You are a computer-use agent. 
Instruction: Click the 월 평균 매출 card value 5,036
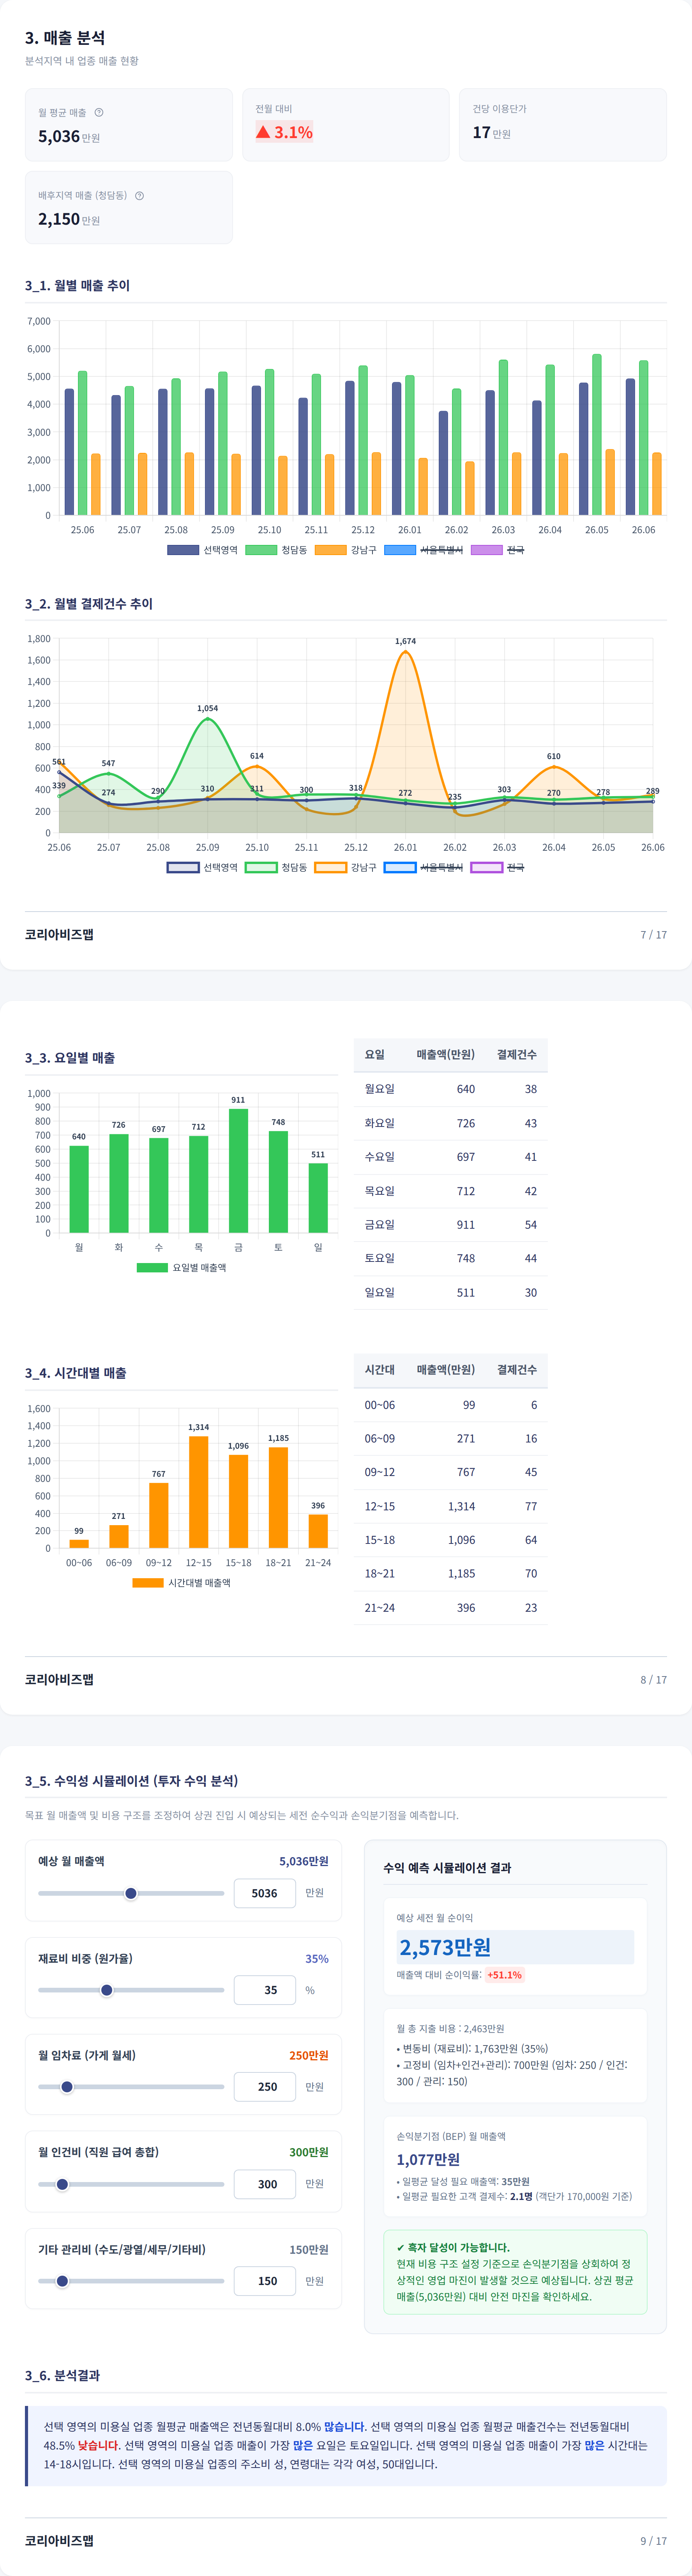(59, 136)
